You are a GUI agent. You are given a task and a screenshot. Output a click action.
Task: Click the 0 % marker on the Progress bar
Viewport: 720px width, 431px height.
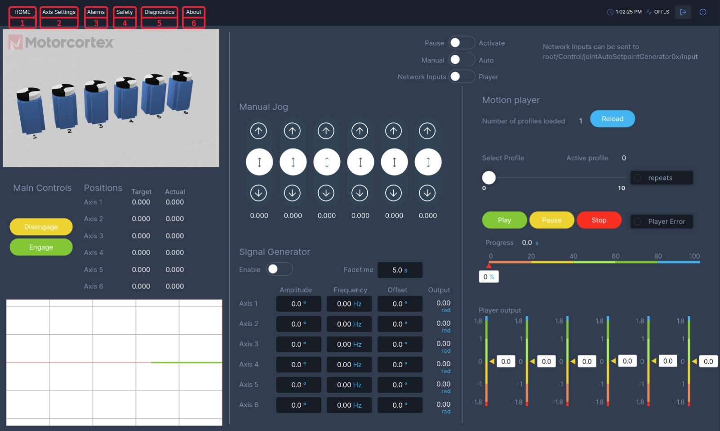coord(489,277)
